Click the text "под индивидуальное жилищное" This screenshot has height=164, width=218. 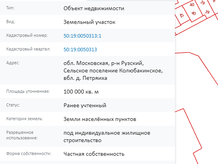(107, 133)
